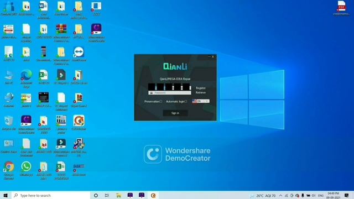The height and width of the screenshot is (199, 354).
Task: Enable the Preservation checkbox
Action: tap(161, 101)
